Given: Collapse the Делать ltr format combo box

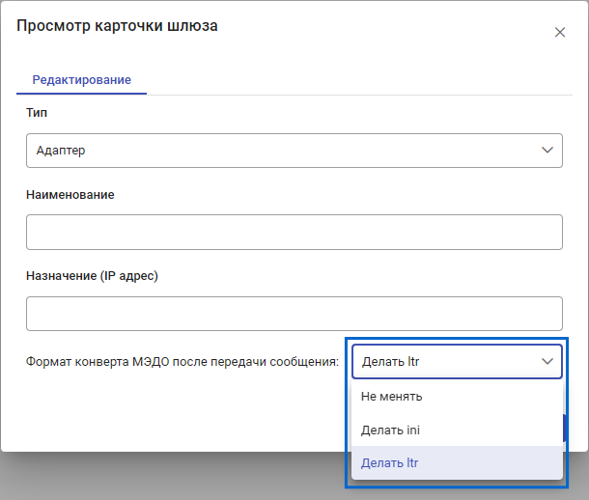Looking at the screenshot, I should [457, 361].
